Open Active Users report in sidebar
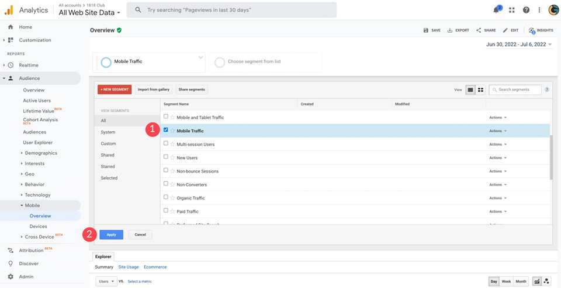561x288 pixels. (37, 100)
